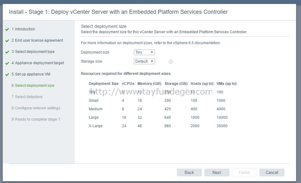Click the Large row hosts value 1000
The width and height of the screenshot is (301, 183).
point(195,118)
